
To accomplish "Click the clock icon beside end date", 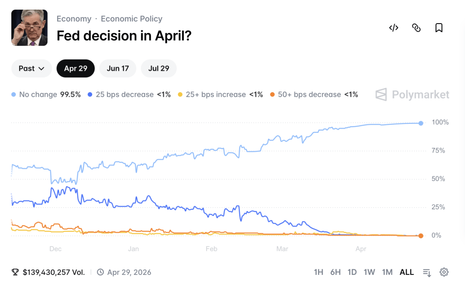I will pyautogui.click(x=100, y=272).
